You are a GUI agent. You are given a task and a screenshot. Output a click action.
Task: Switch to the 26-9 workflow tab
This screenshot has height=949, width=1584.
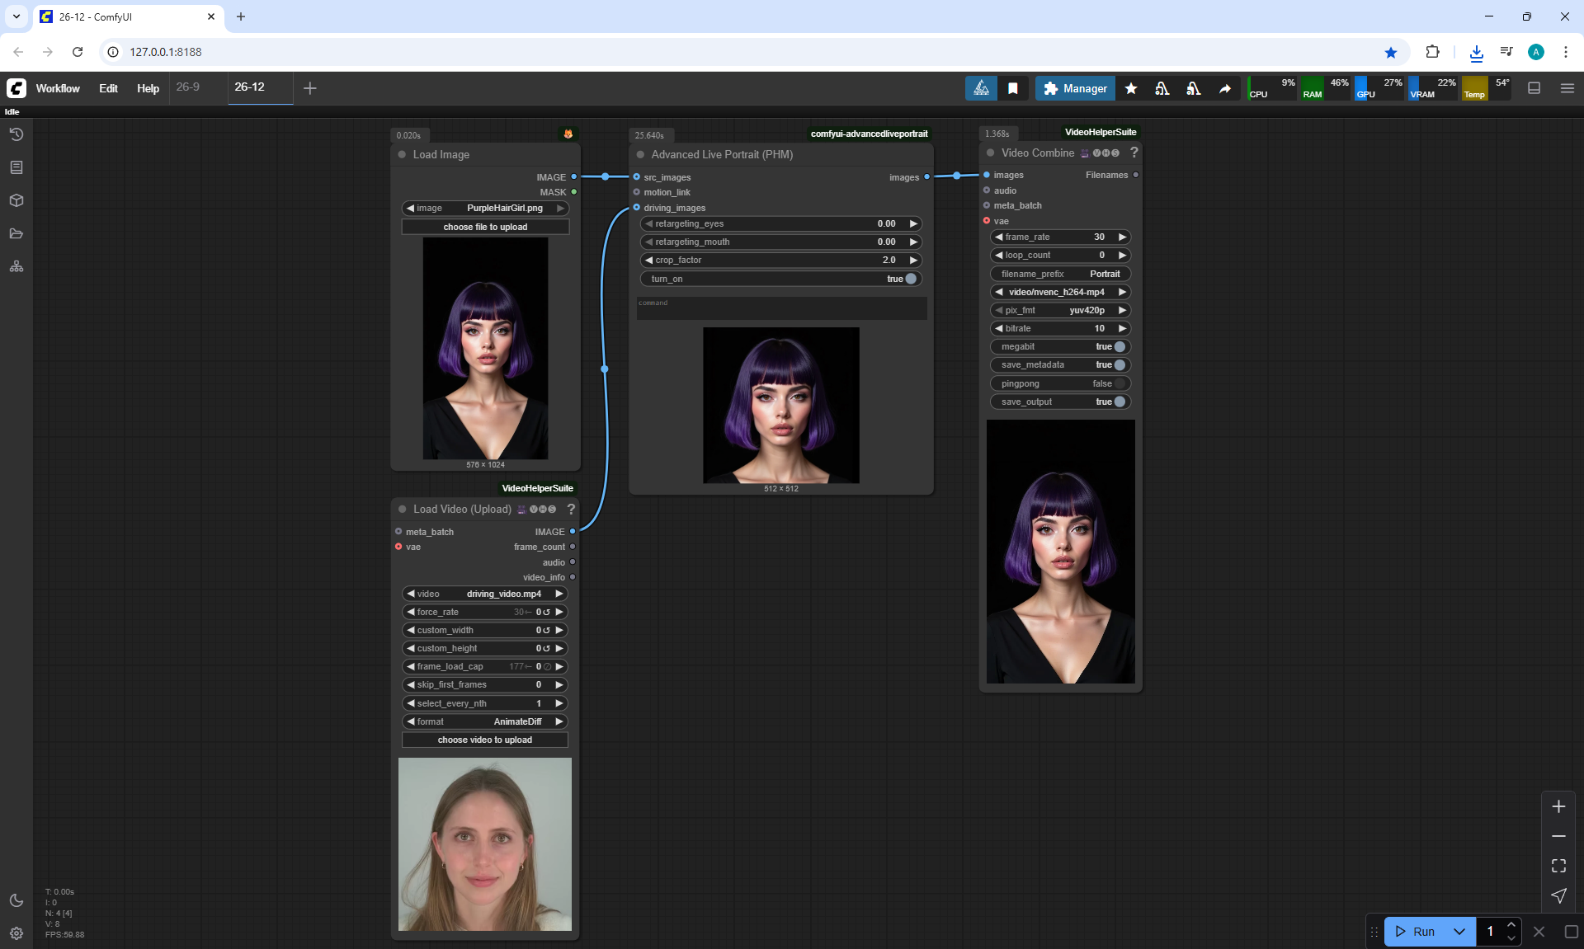coord(188,87)
